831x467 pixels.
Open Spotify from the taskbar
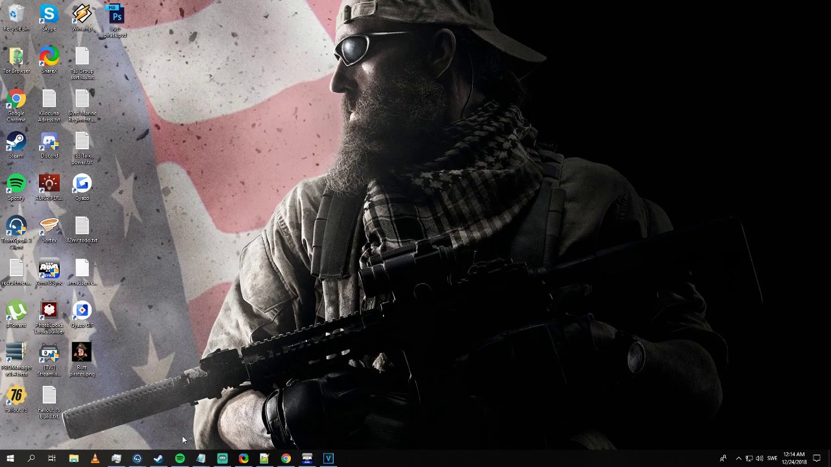click(180, 459)
